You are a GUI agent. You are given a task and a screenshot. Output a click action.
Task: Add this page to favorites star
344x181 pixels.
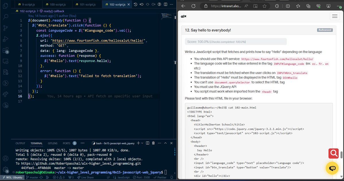tap(265, 6)
